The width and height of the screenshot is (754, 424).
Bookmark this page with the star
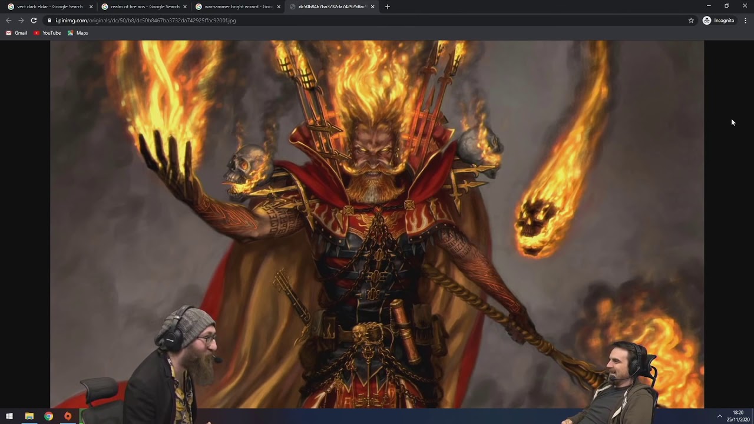[x=691, y=20]
